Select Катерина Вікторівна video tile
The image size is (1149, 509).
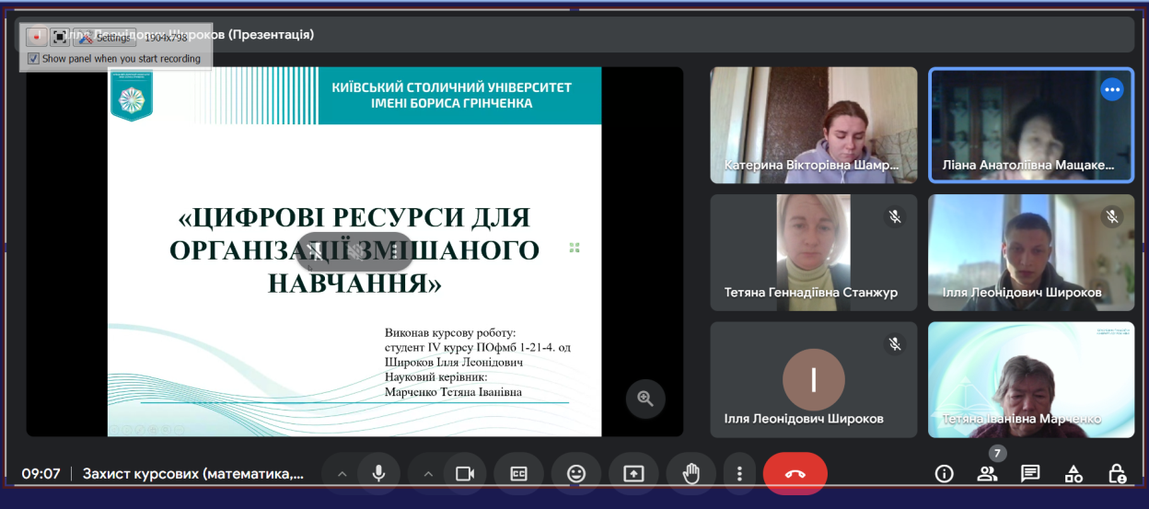click(x=814, y=125)
